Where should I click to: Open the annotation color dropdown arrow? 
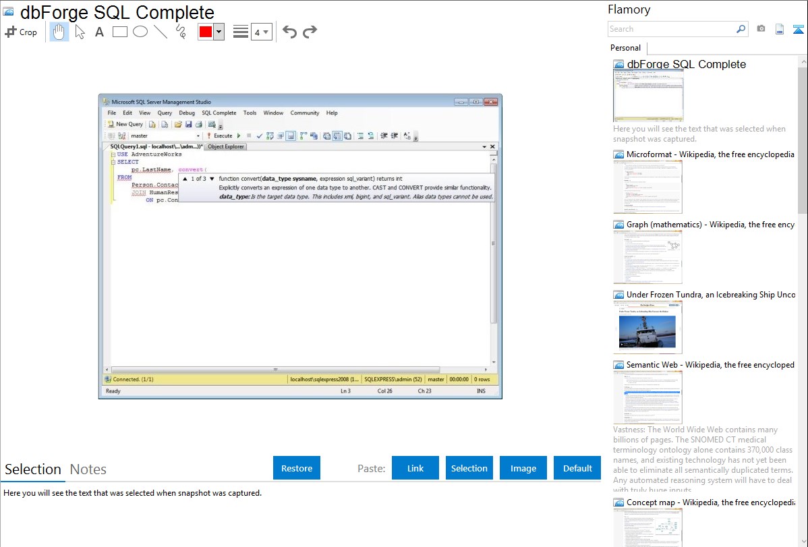(219, 32)
